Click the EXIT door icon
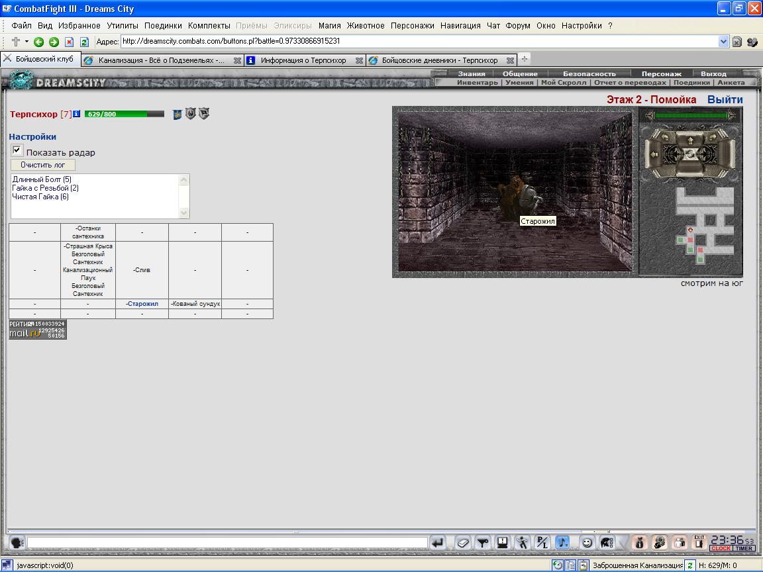Viewport: 763px width, 572px height. click(699, 542)
